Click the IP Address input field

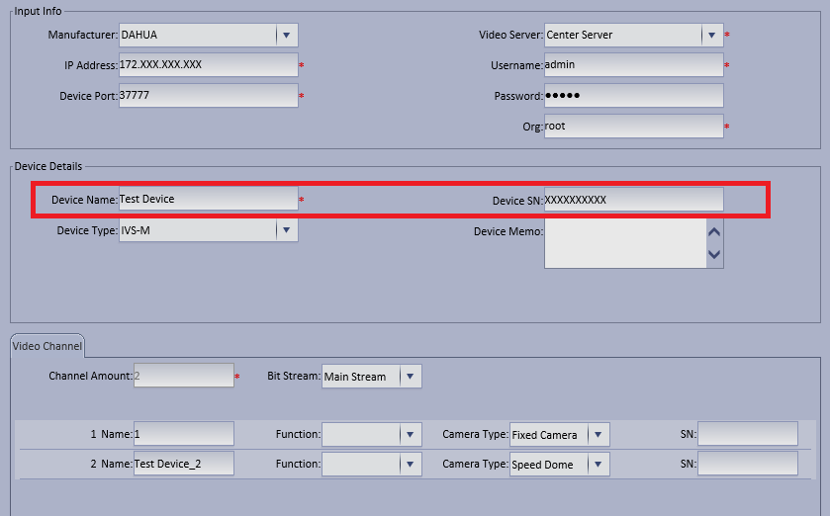tap(208, 65)
